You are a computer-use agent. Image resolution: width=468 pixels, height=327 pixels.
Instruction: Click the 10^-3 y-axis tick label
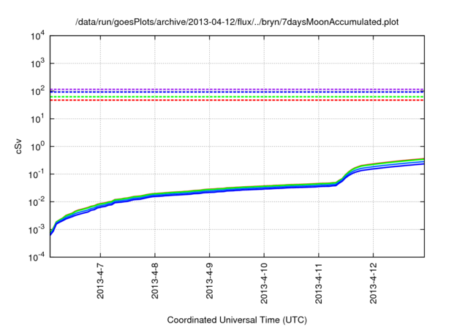37,230
